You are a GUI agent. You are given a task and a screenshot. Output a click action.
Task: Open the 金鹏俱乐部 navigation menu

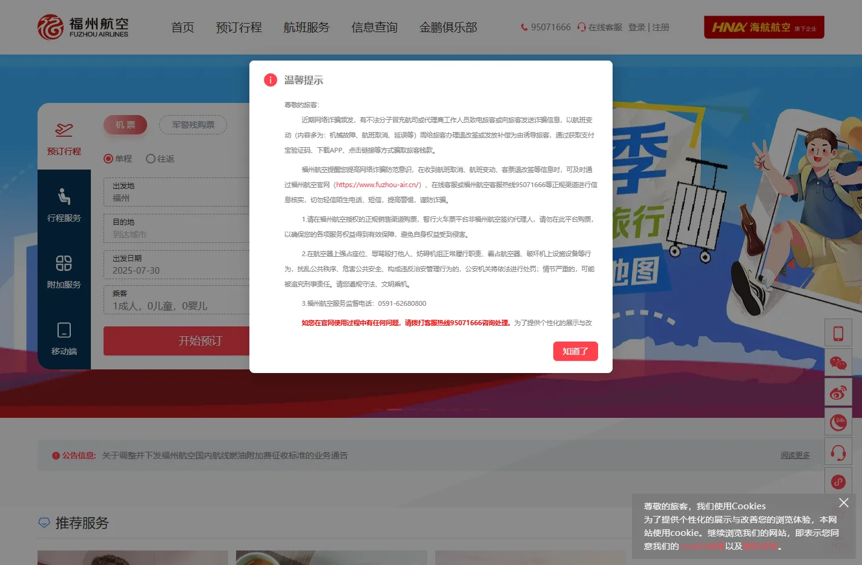(449, 27)
